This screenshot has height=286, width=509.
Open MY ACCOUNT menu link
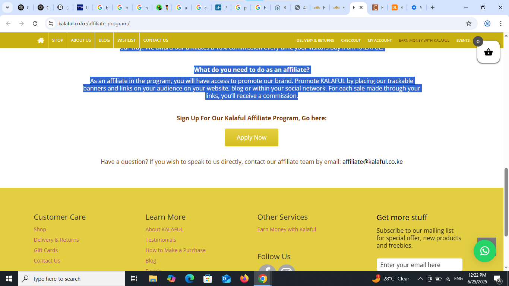[x=380, y=40]
